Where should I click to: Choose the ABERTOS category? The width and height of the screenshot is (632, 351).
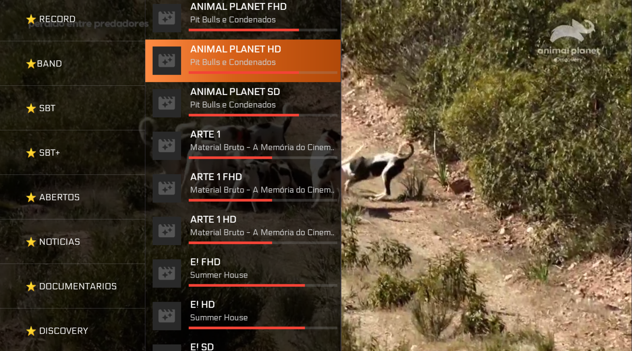(x=72, y=197)
